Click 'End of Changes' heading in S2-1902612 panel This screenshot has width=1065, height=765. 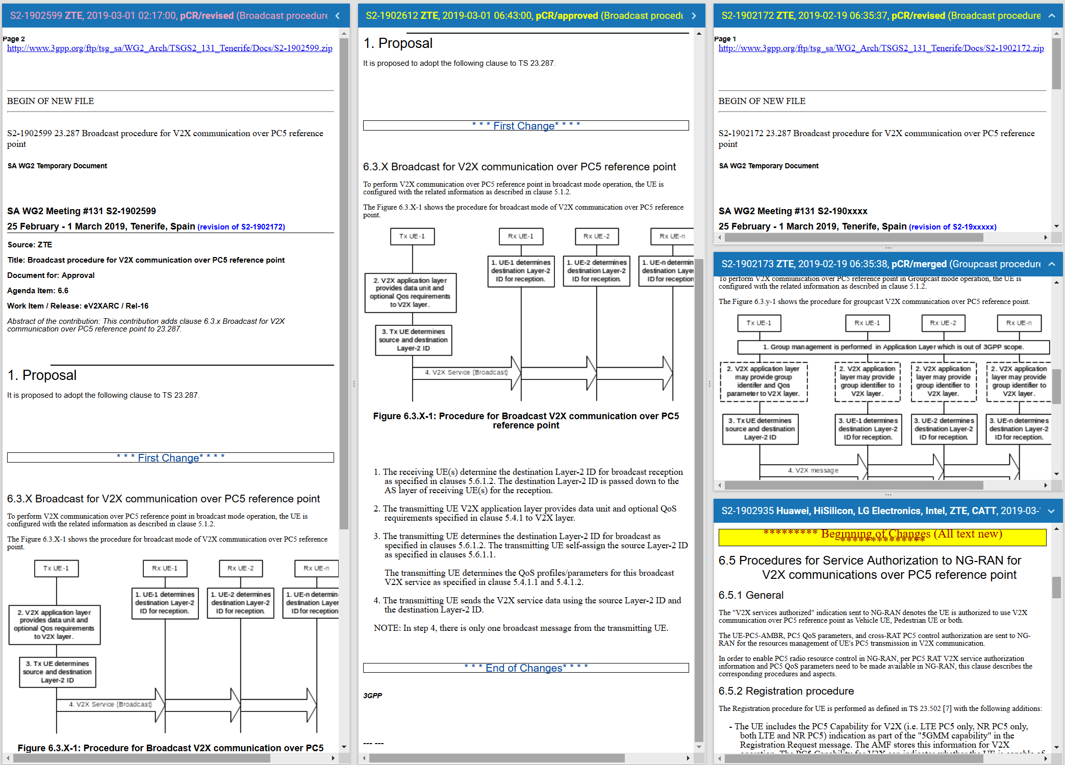point(526,668)
